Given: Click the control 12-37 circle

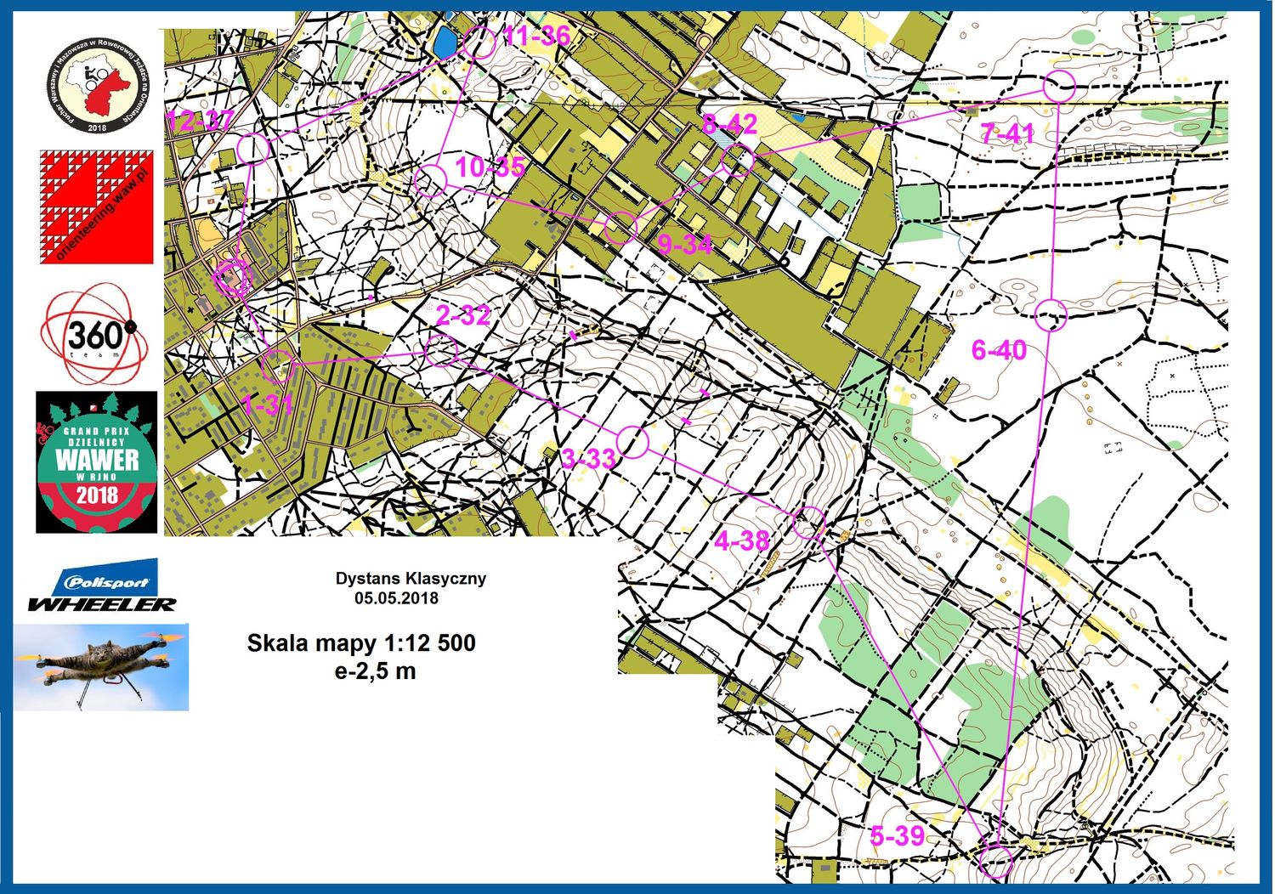Looking at the screenshot, I should pyautogui.click(x=252, y=148).
